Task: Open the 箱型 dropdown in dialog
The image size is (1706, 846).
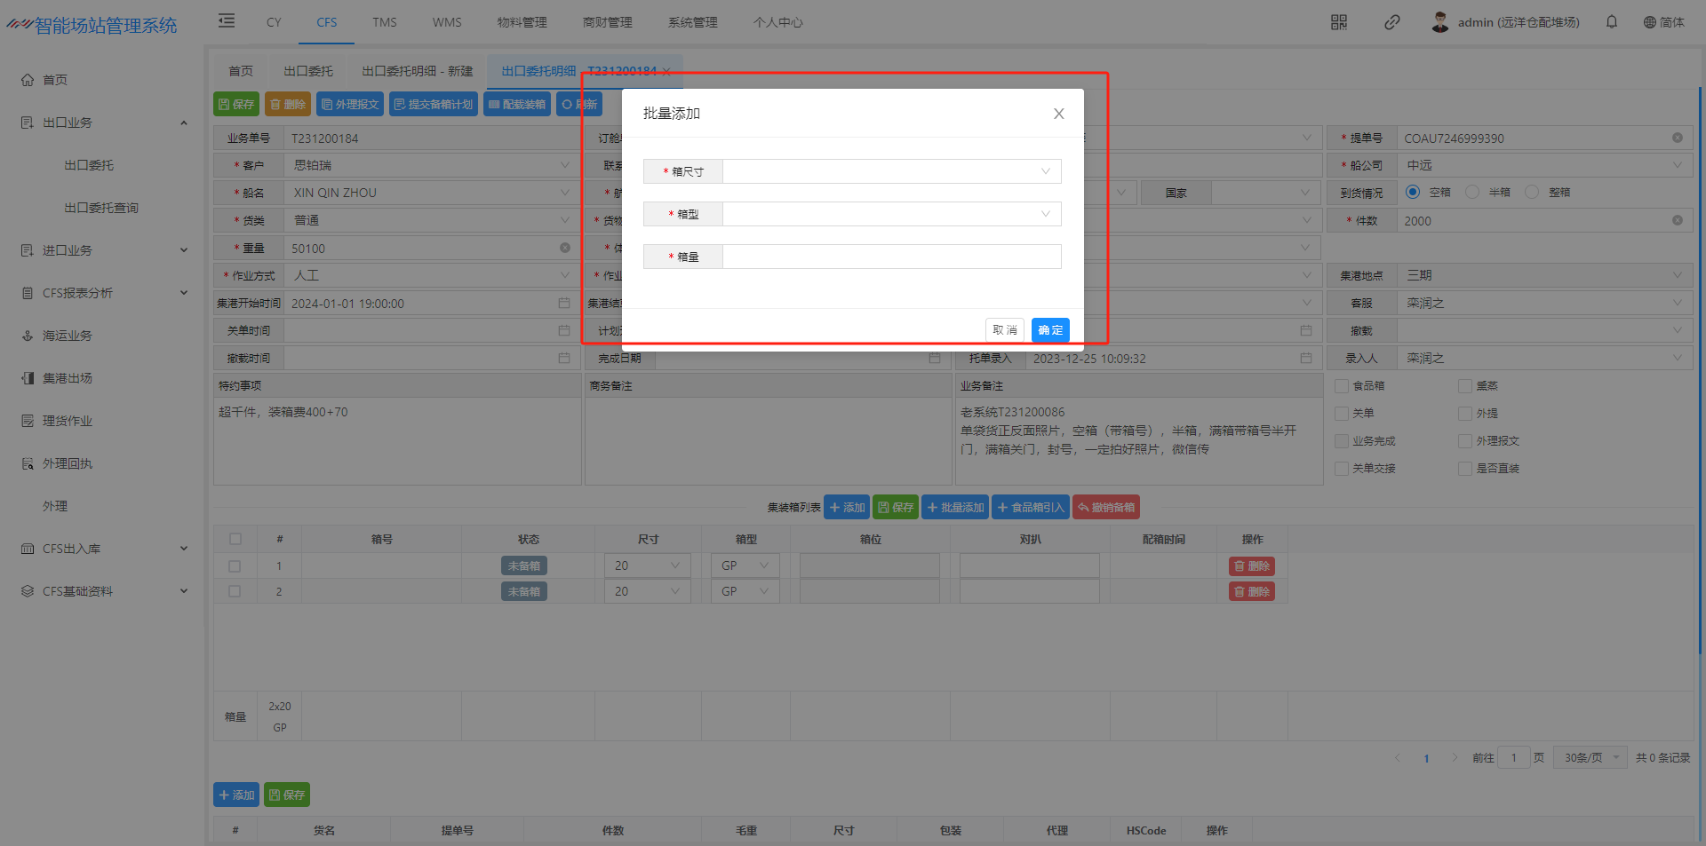Action: (x=891, y=214)
